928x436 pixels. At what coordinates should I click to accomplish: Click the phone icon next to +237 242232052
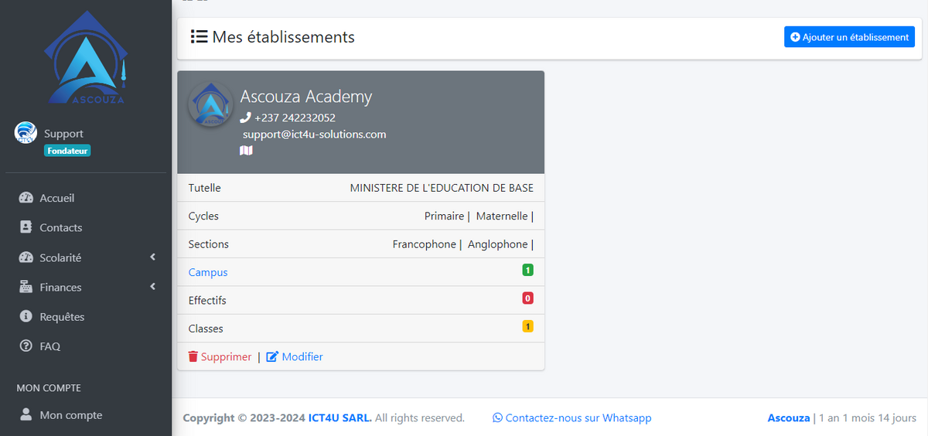click(246, 118)
